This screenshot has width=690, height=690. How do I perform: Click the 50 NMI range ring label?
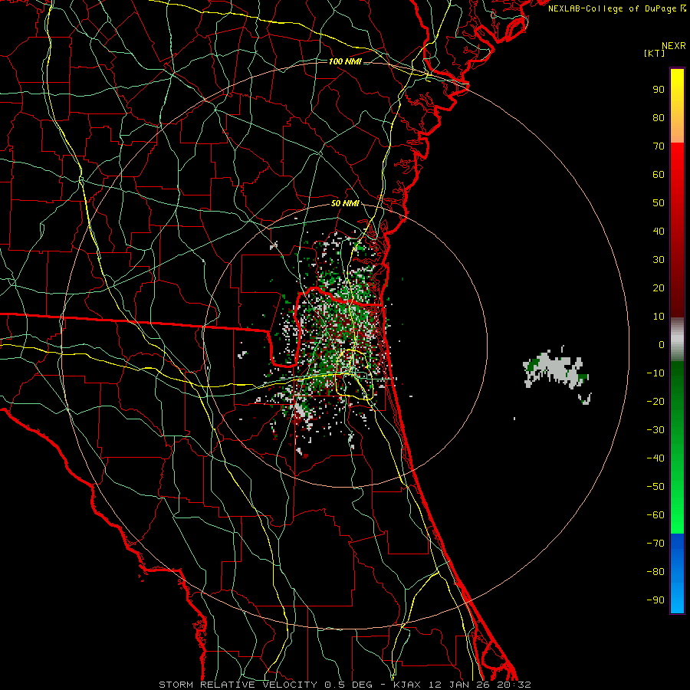pyautogui.click(x=345, y=203)
